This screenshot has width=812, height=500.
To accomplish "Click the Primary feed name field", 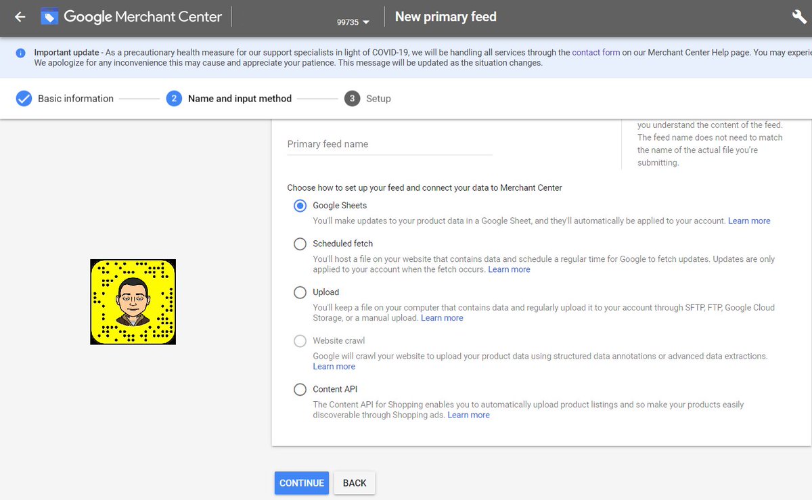I will click(390, 144).
